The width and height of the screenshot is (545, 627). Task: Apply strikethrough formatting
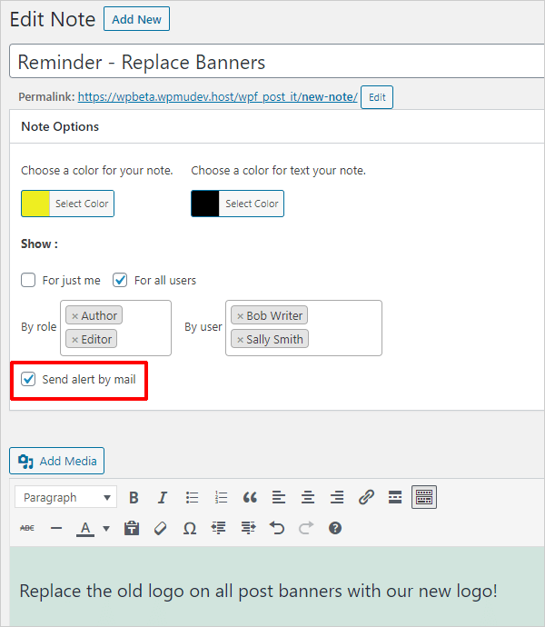27,528
